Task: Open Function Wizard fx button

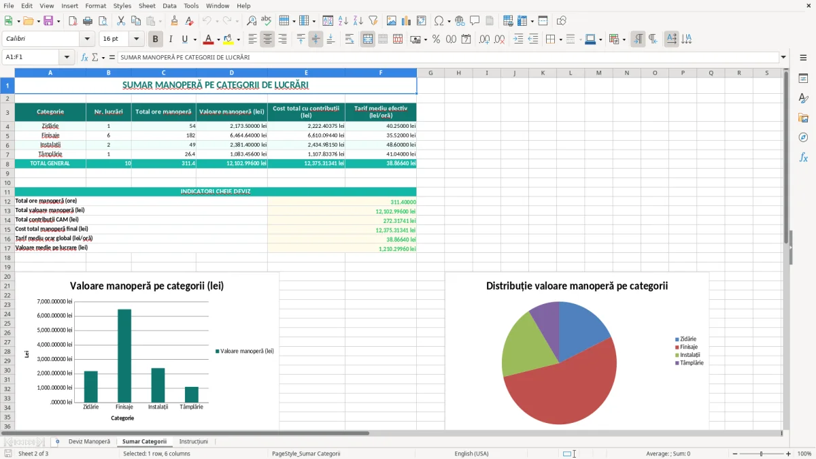Action: [85, 58]
